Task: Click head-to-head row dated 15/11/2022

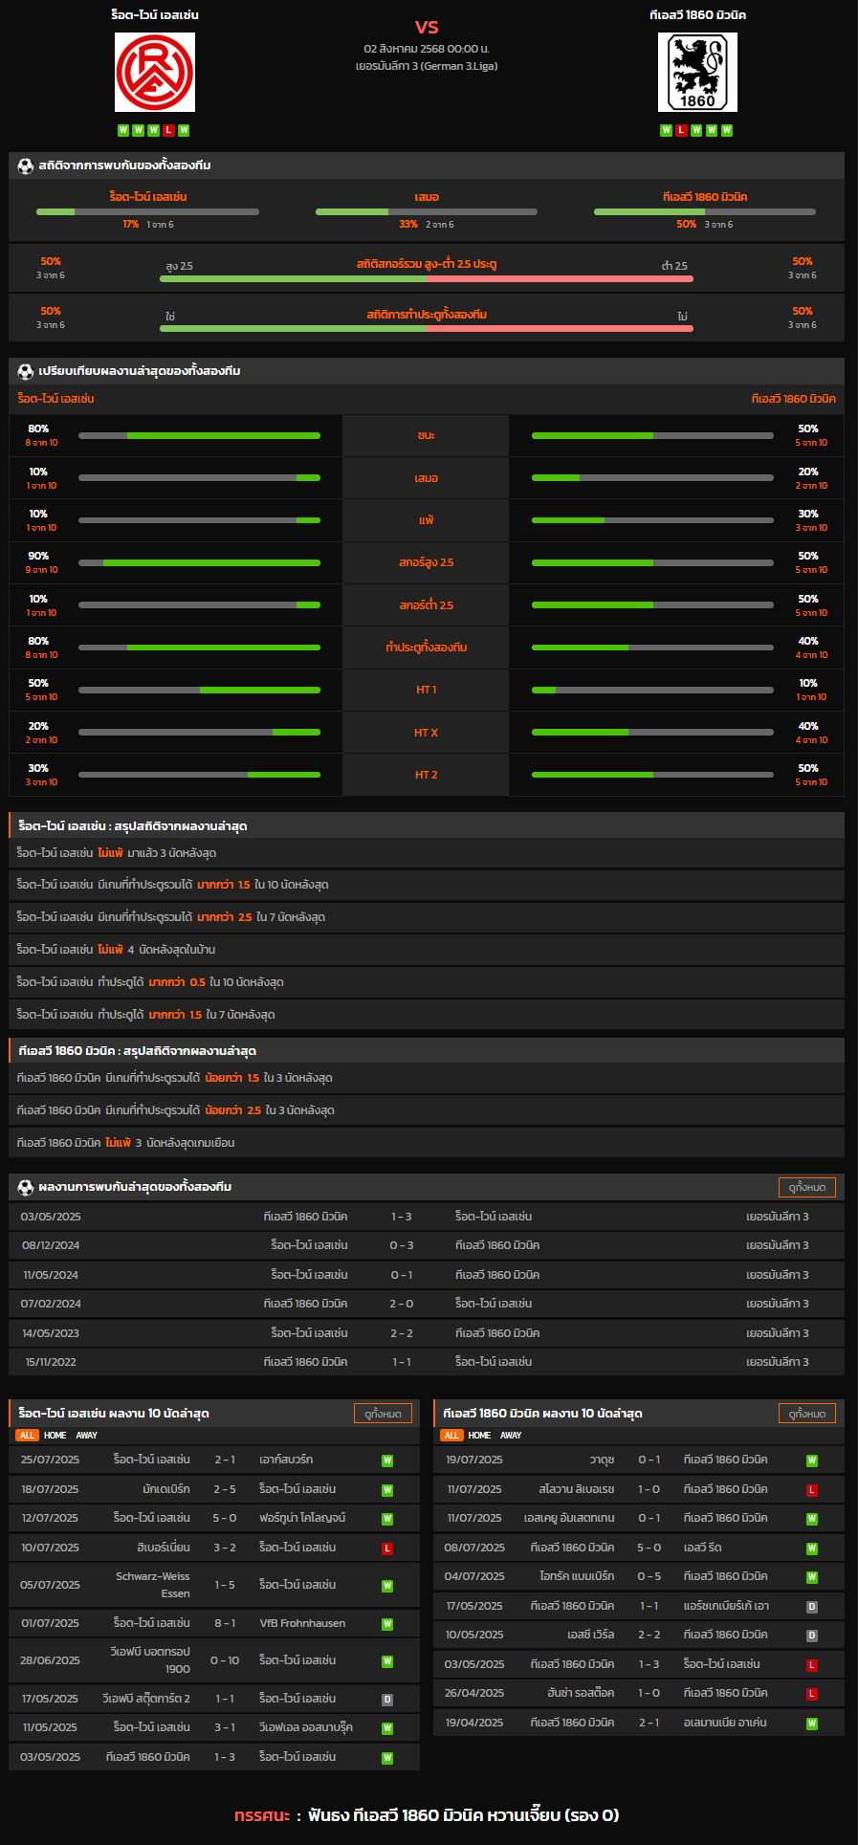Action: (x=427, y=1362)
